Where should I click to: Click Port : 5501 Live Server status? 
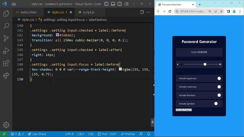pyautogui.click(x=107, y=134)
